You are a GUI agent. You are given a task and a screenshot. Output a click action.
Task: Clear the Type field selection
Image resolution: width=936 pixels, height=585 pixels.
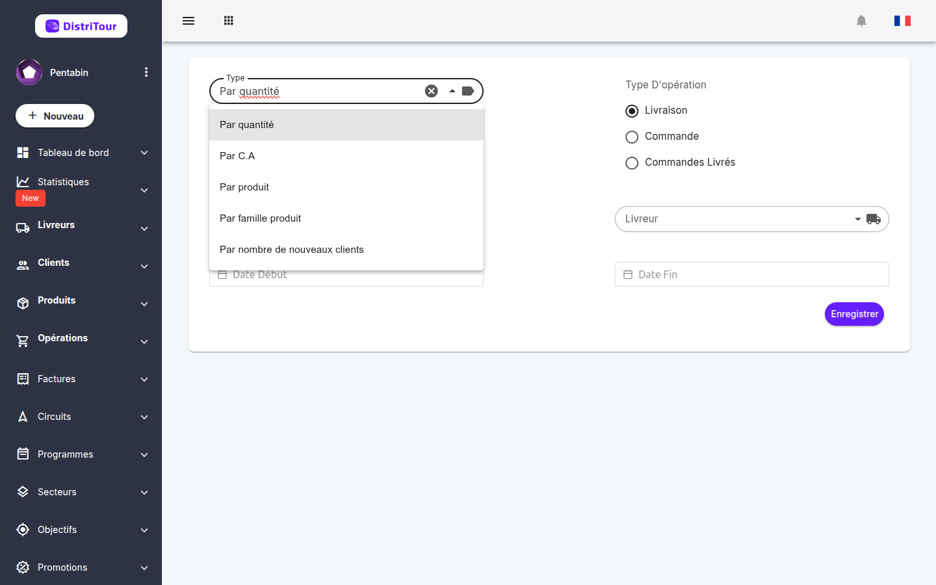[432, 91]
